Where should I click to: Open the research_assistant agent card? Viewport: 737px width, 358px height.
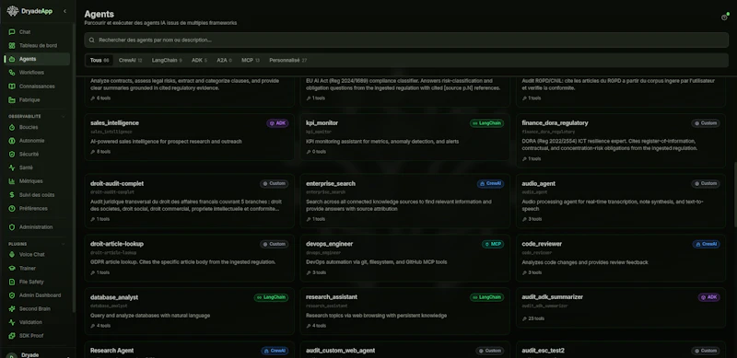coord(404,311)
